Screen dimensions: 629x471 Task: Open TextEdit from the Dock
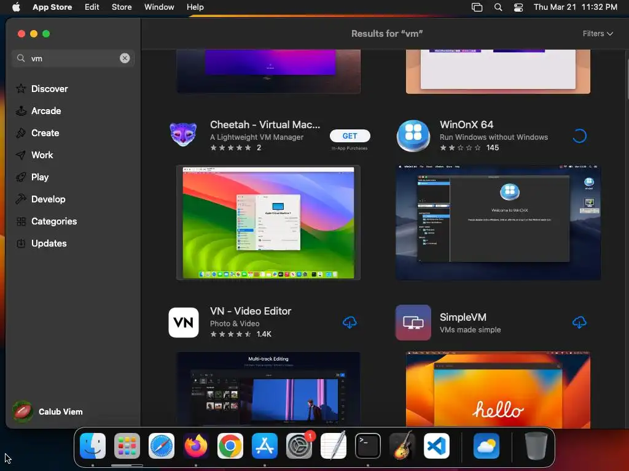tap(334, 446)
